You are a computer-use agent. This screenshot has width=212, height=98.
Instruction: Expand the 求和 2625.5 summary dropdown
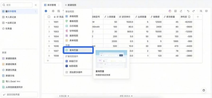126,96
